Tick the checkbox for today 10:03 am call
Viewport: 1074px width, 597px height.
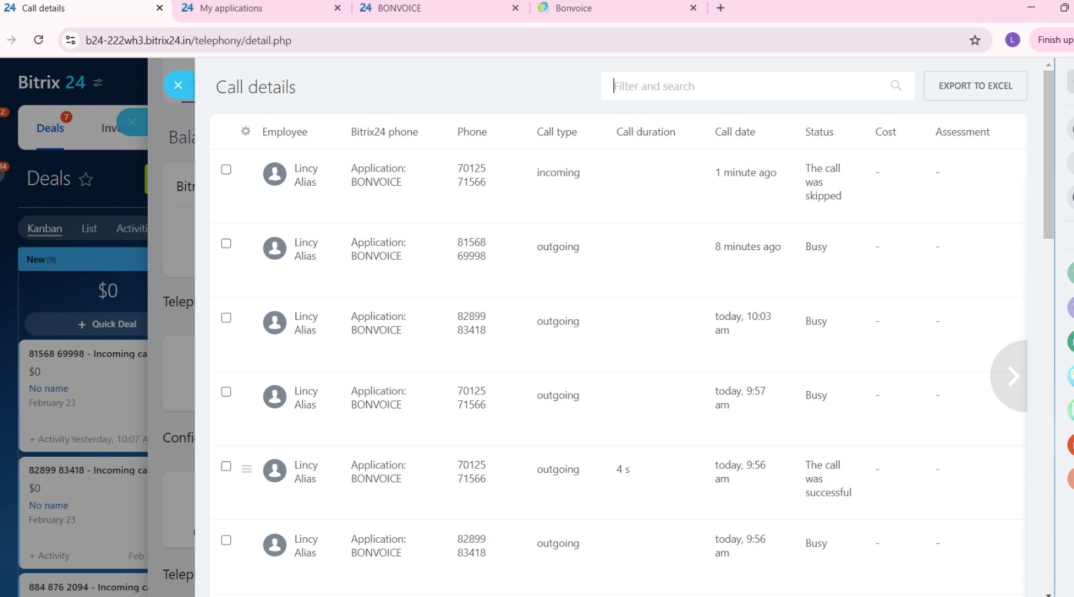(x=226, y=318)
